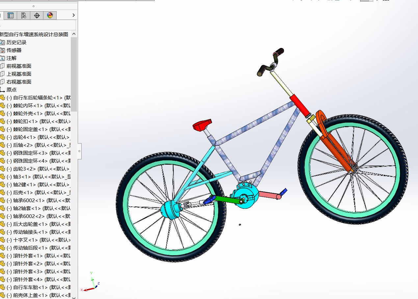The height and width of the screenshot is (299, 418).
Task: Show more manager tabs with the arrow
Action: pos(73,15)
